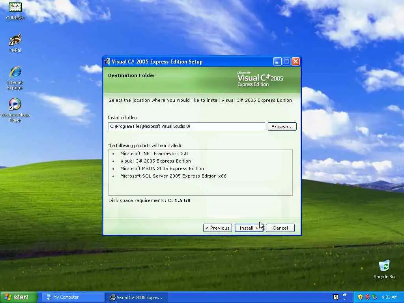Image resolution: width=404 pixels, height=303 pixels.
Task: Click the disk space requirement C: 1.5 GB
Action: (x=180, y=200)
